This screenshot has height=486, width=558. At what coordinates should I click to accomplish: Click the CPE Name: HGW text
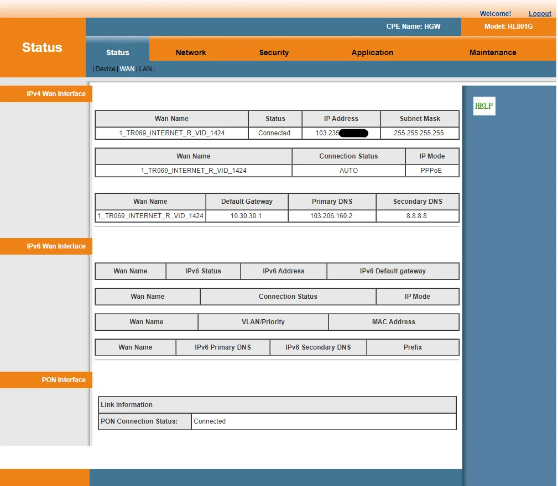[x=413, y=27]
